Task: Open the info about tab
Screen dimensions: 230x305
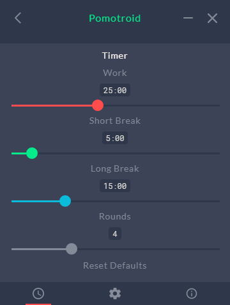Action: (x=192, y=294)
